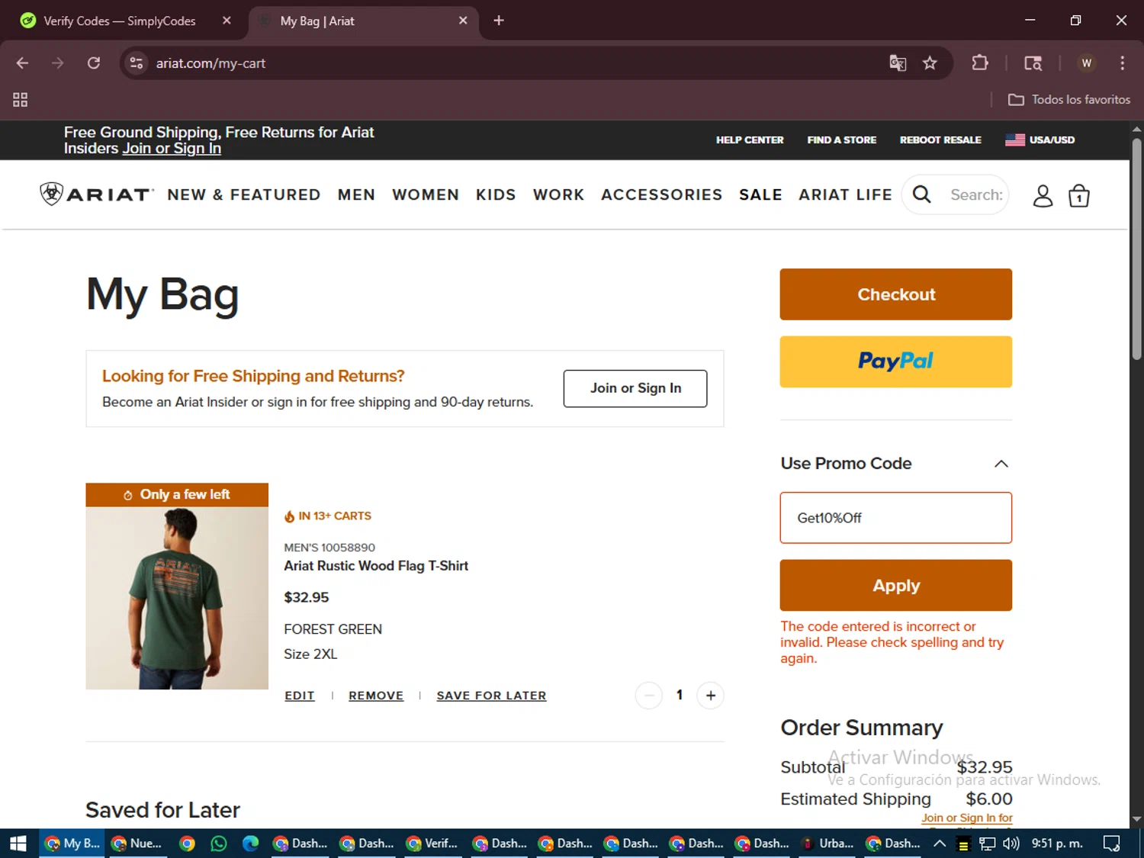The width and height of the screenshot is (1144, 858).
Task: Open the Urba... taskbar window
Action: coord(827,844)
